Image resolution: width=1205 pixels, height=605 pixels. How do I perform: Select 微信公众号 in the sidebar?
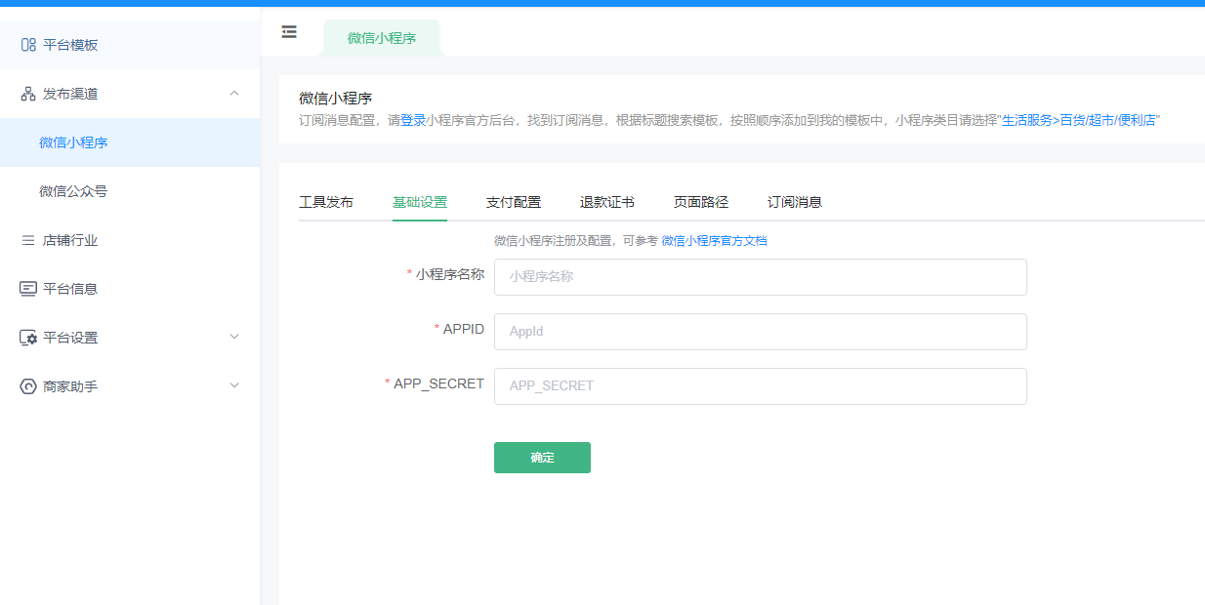coord(130,191)
